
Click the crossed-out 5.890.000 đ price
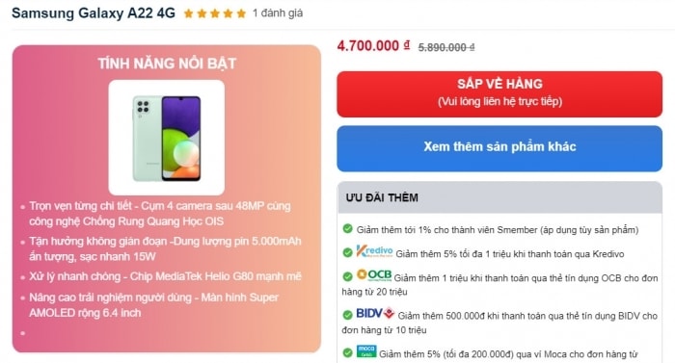click(x=446, y=47)
